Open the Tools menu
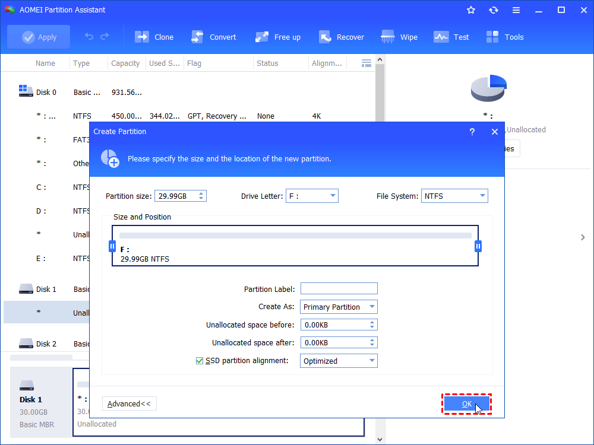This screenshot has width=594, height=445. tap(505, 37)
